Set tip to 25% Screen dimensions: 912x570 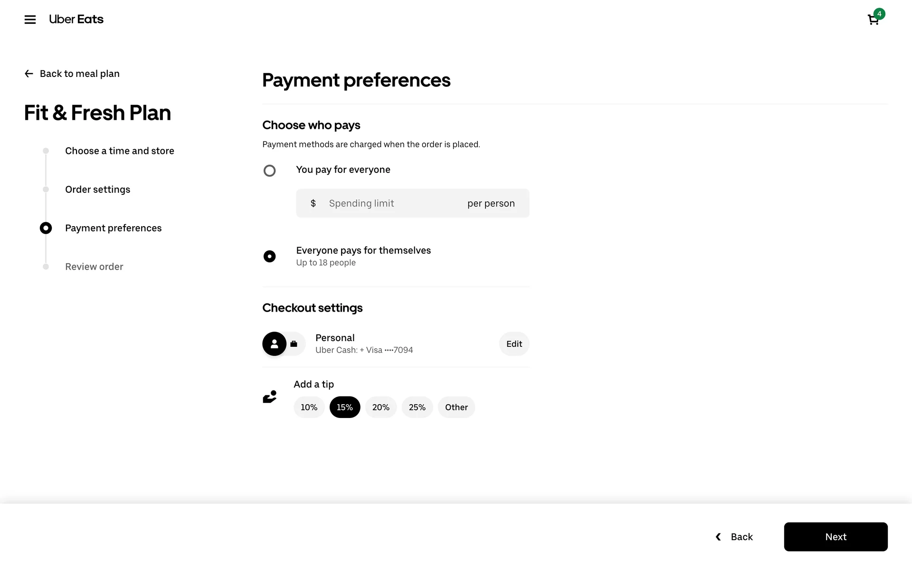tap(417, 407)
